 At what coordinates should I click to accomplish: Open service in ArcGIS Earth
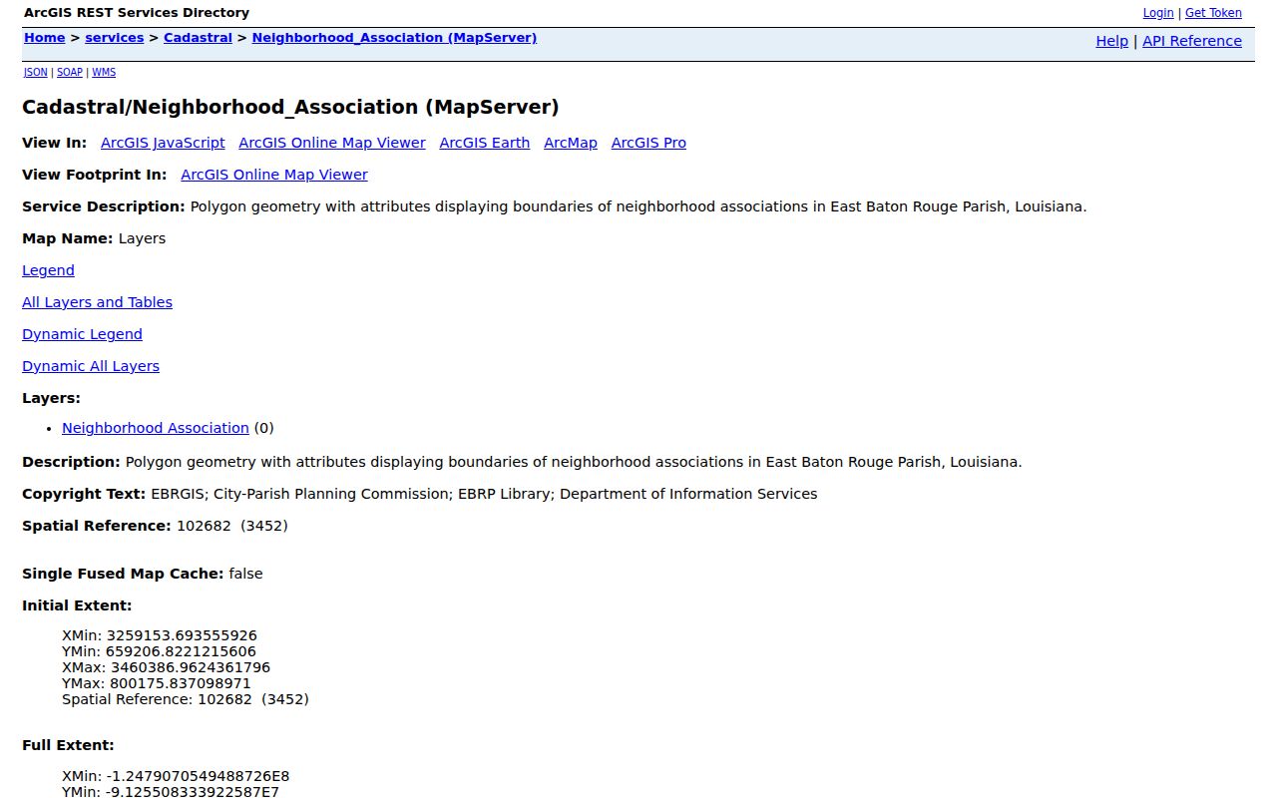(485, 143)
